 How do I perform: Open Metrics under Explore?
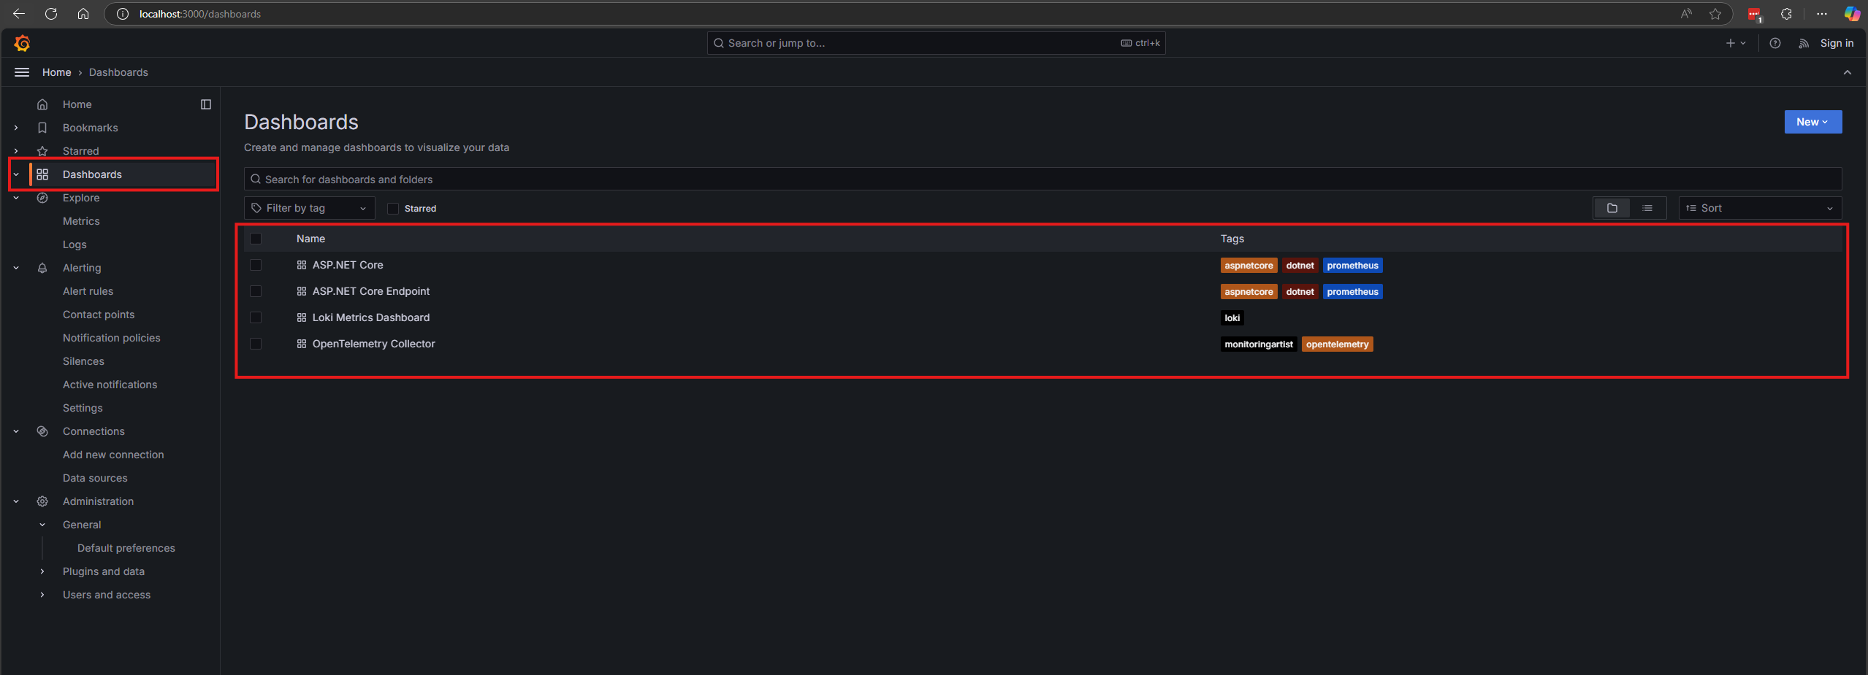tap(81, 221)
